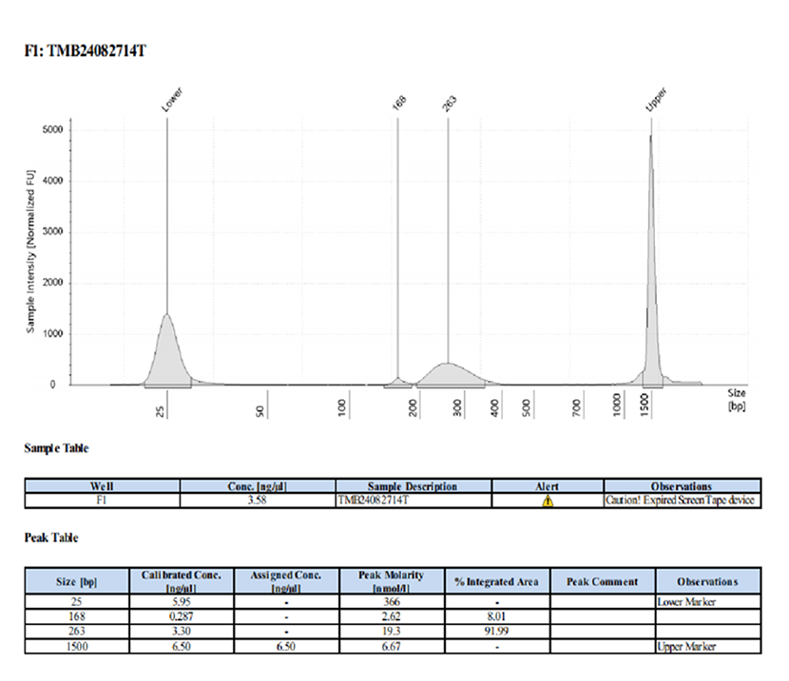Click the 'Peak Comment' column header

603,582
